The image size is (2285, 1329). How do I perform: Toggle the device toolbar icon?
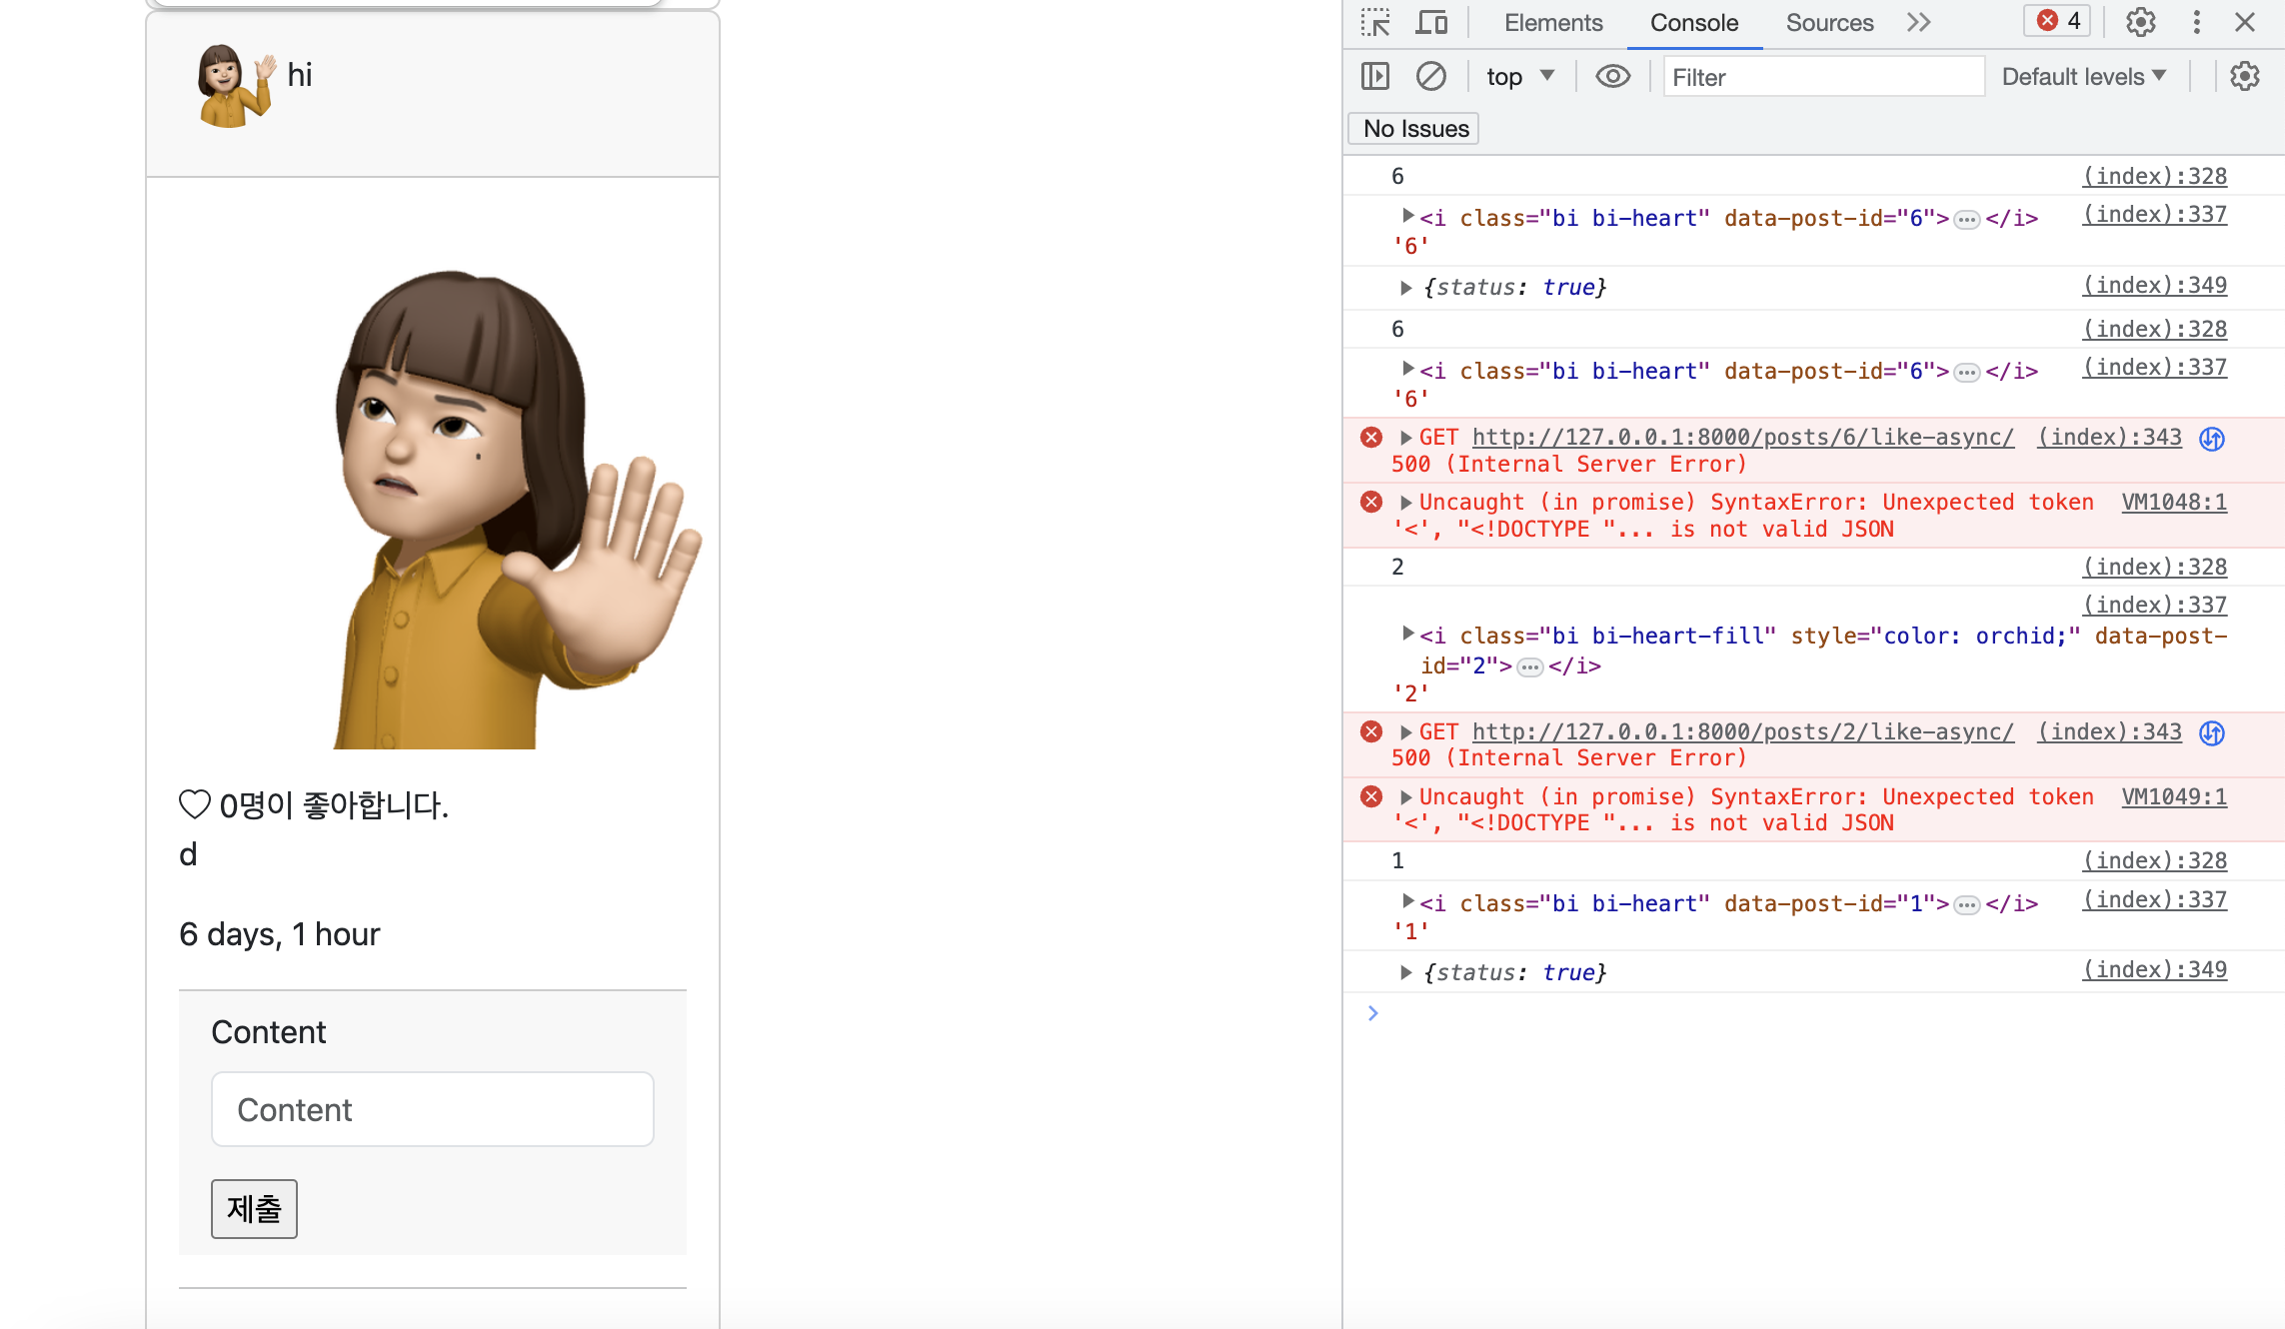[1432, 22]
